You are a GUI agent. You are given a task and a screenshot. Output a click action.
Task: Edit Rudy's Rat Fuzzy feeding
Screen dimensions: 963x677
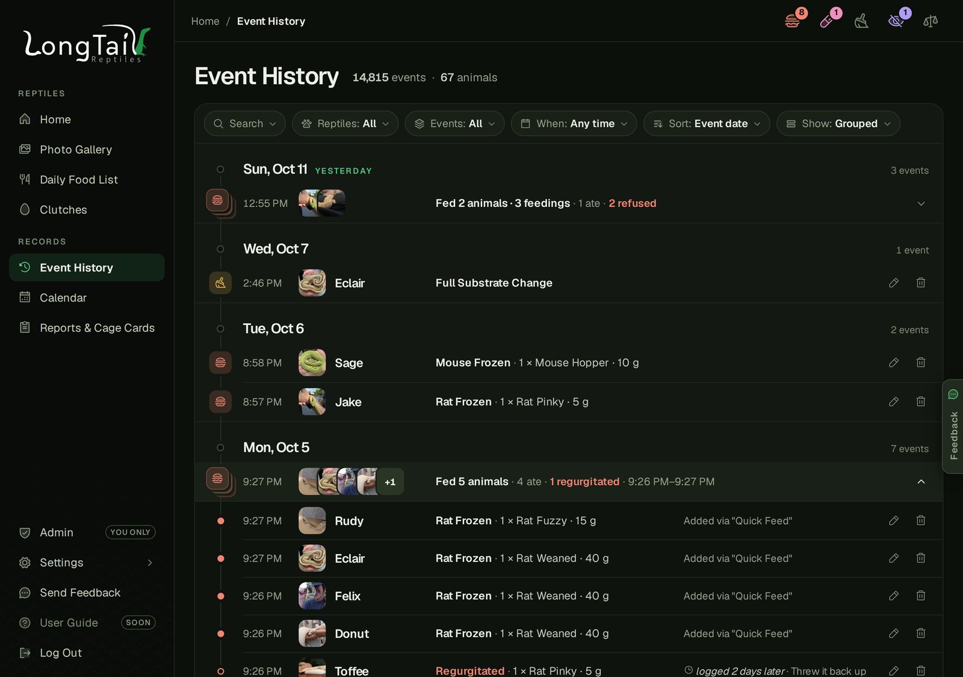point(894,521)
